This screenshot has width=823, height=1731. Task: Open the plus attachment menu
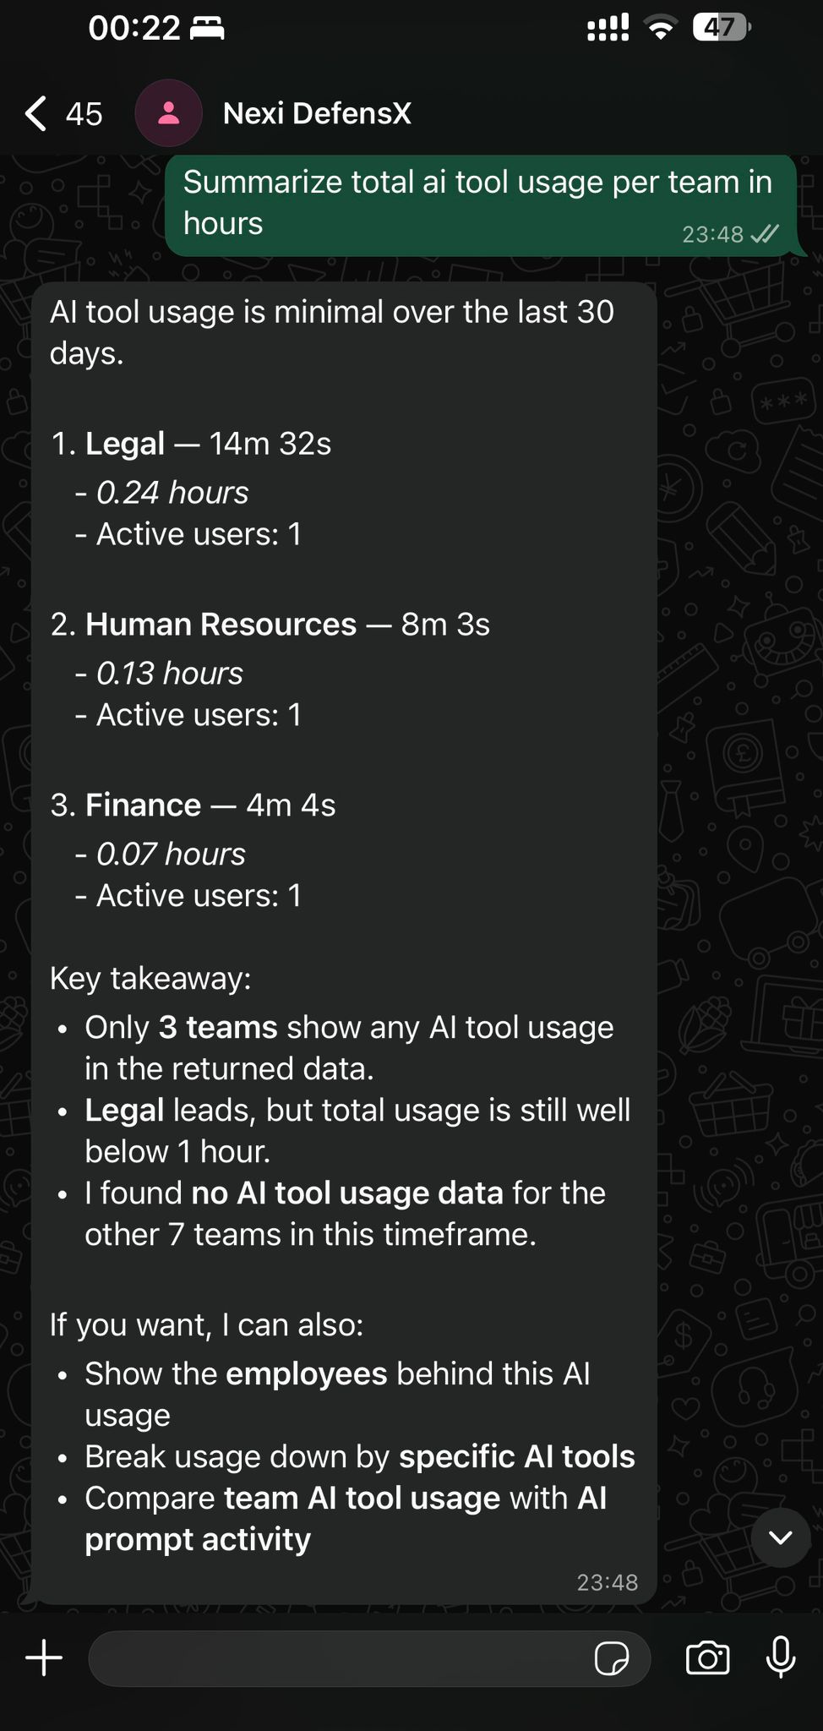point(44,1658)
